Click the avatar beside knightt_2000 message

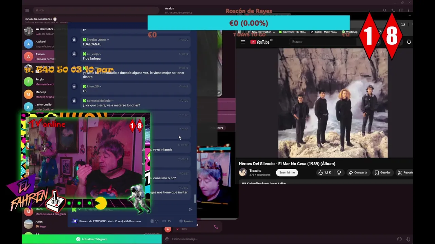click(74, 40)
